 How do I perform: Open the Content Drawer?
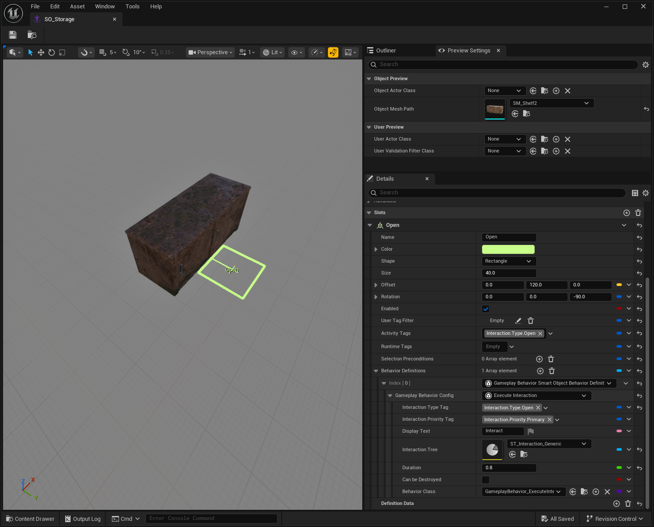pos(30,519)
